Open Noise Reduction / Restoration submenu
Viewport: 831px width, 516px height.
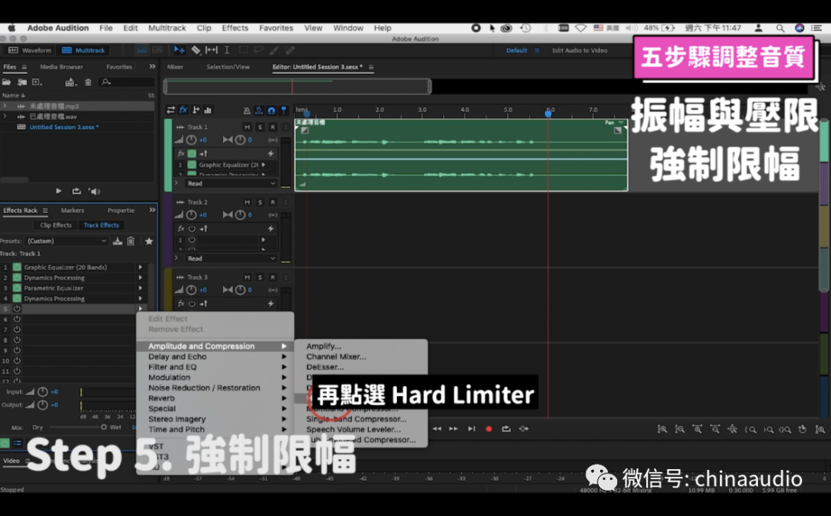[x=215, y=388]
